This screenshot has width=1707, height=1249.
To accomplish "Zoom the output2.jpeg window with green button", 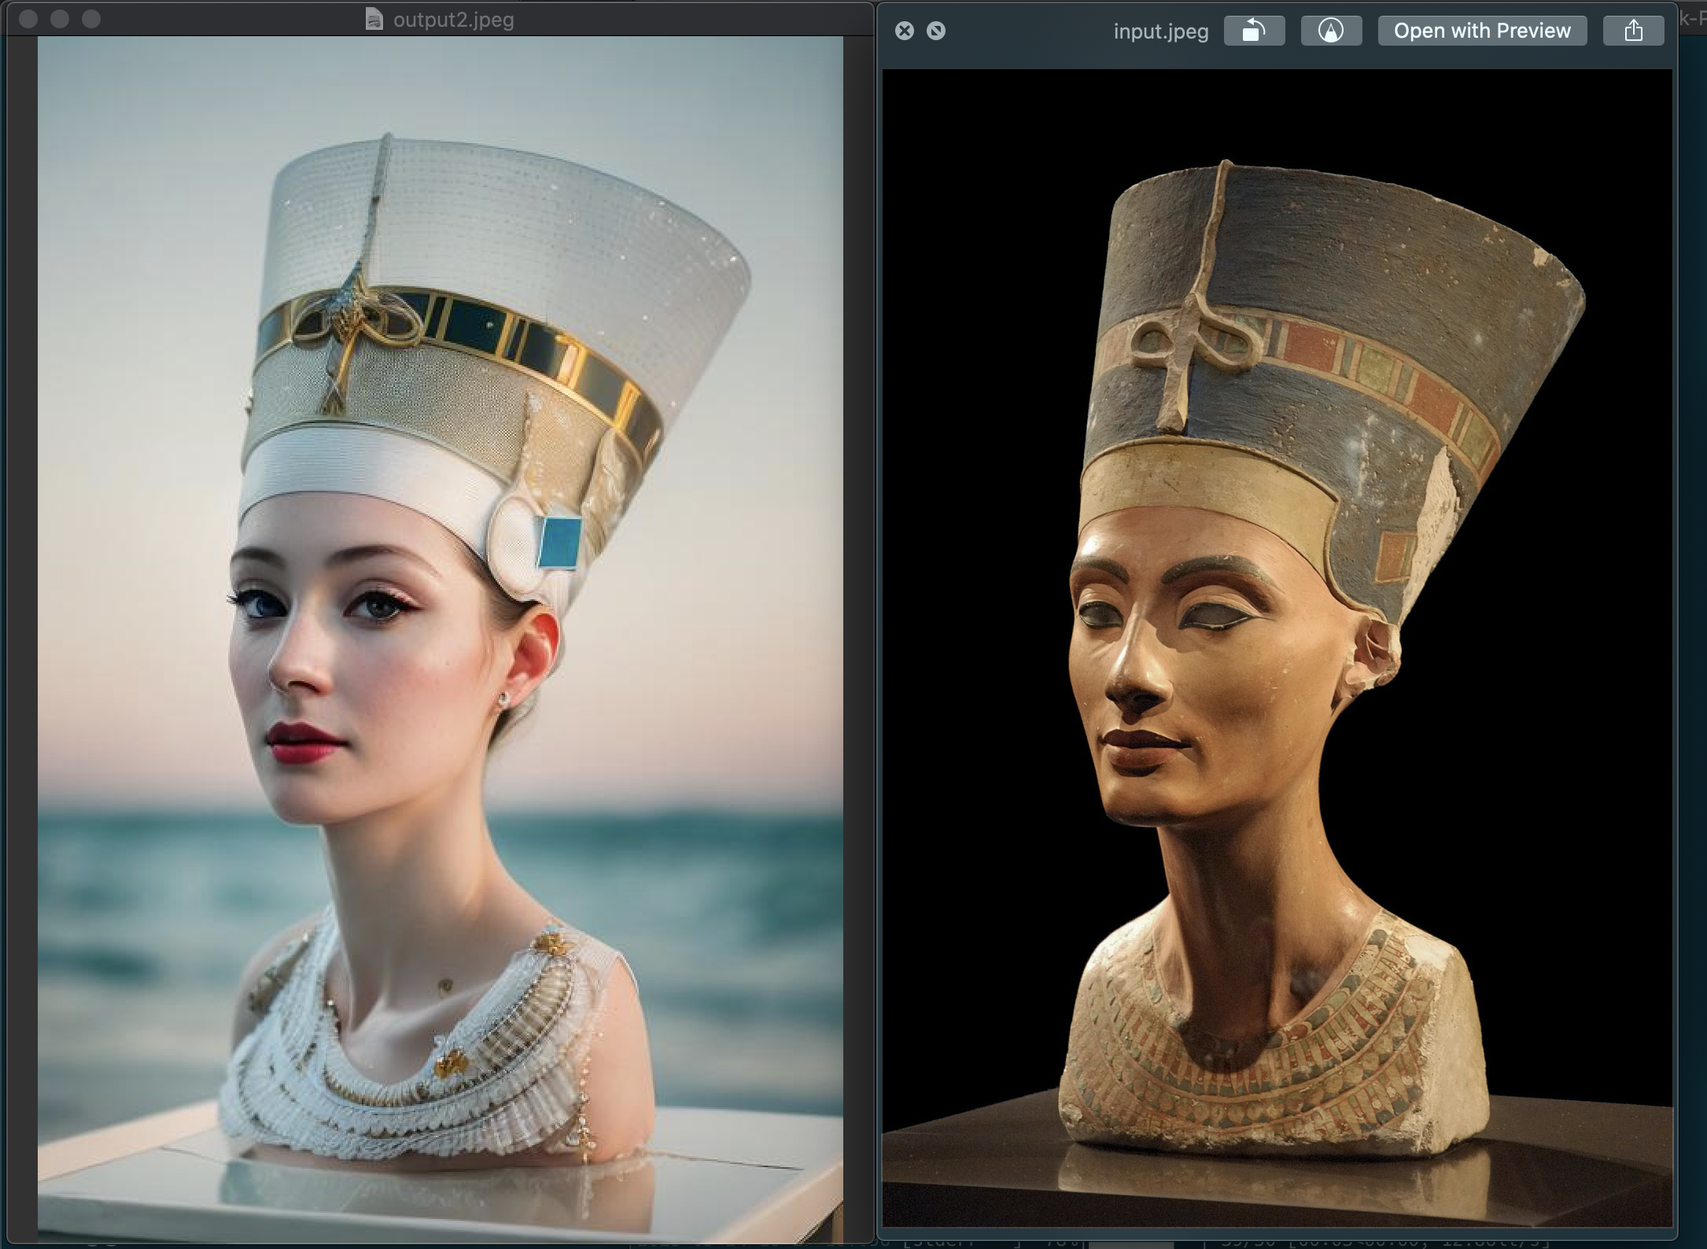I will (x=91, y=19).
